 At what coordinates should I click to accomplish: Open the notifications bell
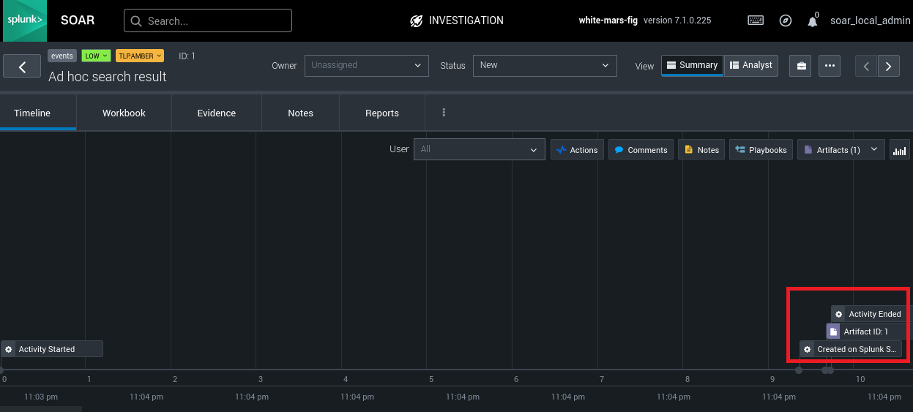pos(812,21)
